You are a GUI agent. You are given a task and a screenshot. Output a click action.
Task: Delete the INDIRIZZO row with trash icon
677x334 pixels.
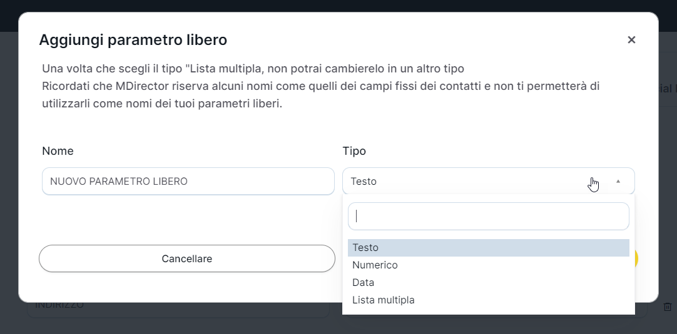tap(668, 307)
